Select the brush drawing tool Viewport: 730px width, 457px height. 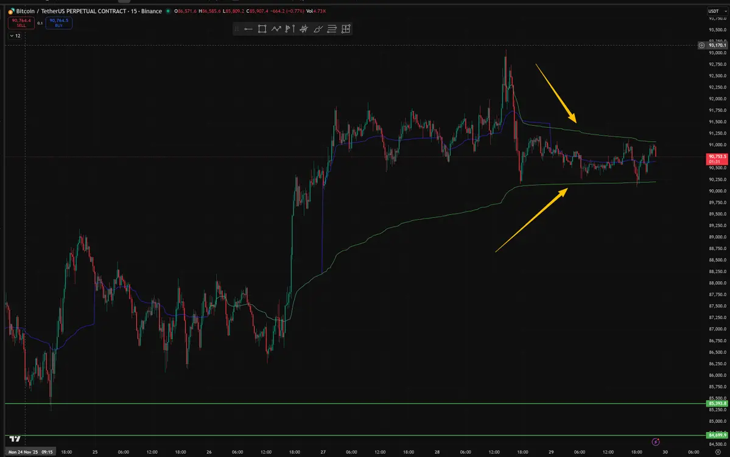pyautogui.click(x=318, y=29)
